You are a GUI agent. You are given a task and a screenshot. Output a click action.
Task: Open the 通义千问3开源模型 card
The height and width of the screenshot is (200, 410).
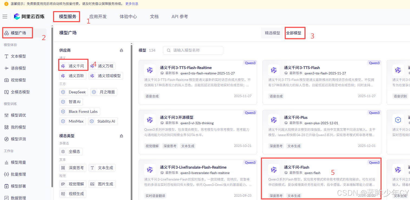click(198, 132)
